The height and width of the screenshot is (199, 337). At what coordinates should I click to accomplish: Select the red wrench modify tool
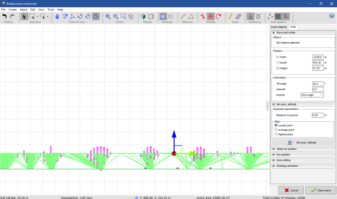point(203,17)
